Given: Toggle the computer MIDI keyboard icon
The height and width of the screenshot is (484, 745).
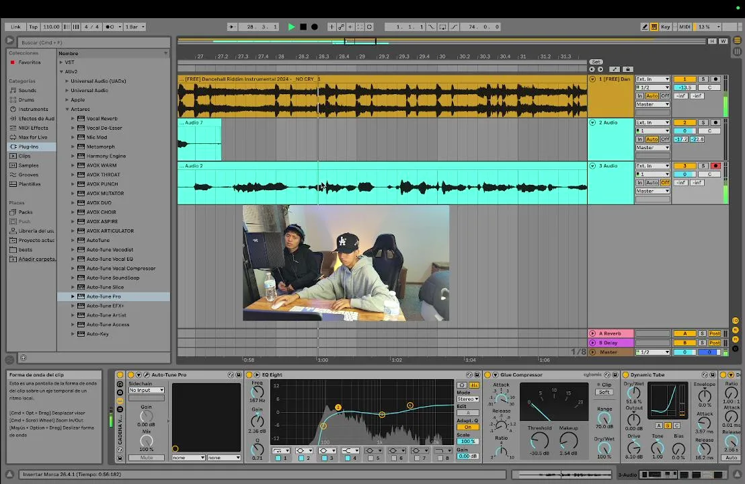Looking at the screenshot, I should click(654, 27).
